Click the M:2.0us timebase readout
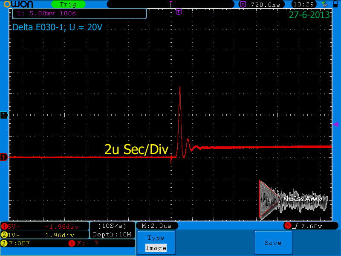The height and width of the screenshot is (256, 341). [x=156, y=226]
